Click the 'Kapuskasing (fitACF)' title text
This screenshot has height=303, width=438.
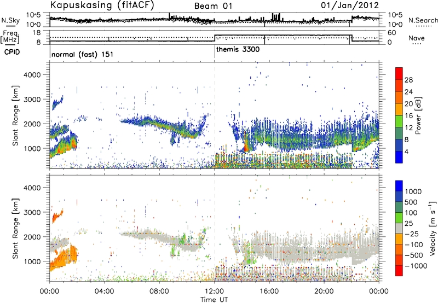pyautogui.click(x=102, y=5)
